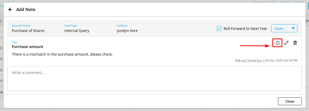Click into the Write a comment field

coord(154,78)
